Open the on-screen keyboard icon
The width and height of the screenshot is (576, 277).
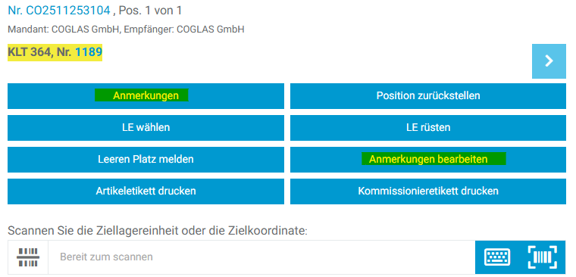point(497,257)
